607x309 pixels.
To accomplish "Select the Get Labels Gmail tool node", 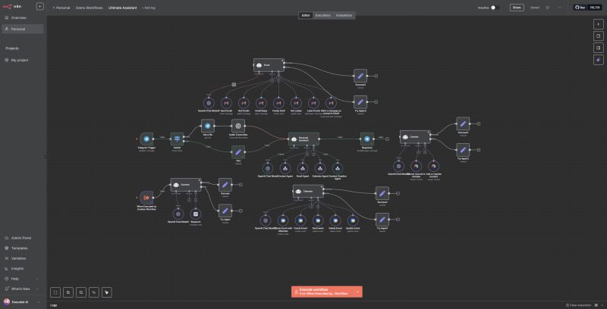I will click(296, 103).
